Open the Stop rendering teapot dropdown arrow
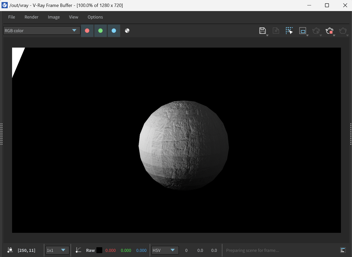Image resolution: width=352 pixels, height=257 pixels. pos(334,36)
